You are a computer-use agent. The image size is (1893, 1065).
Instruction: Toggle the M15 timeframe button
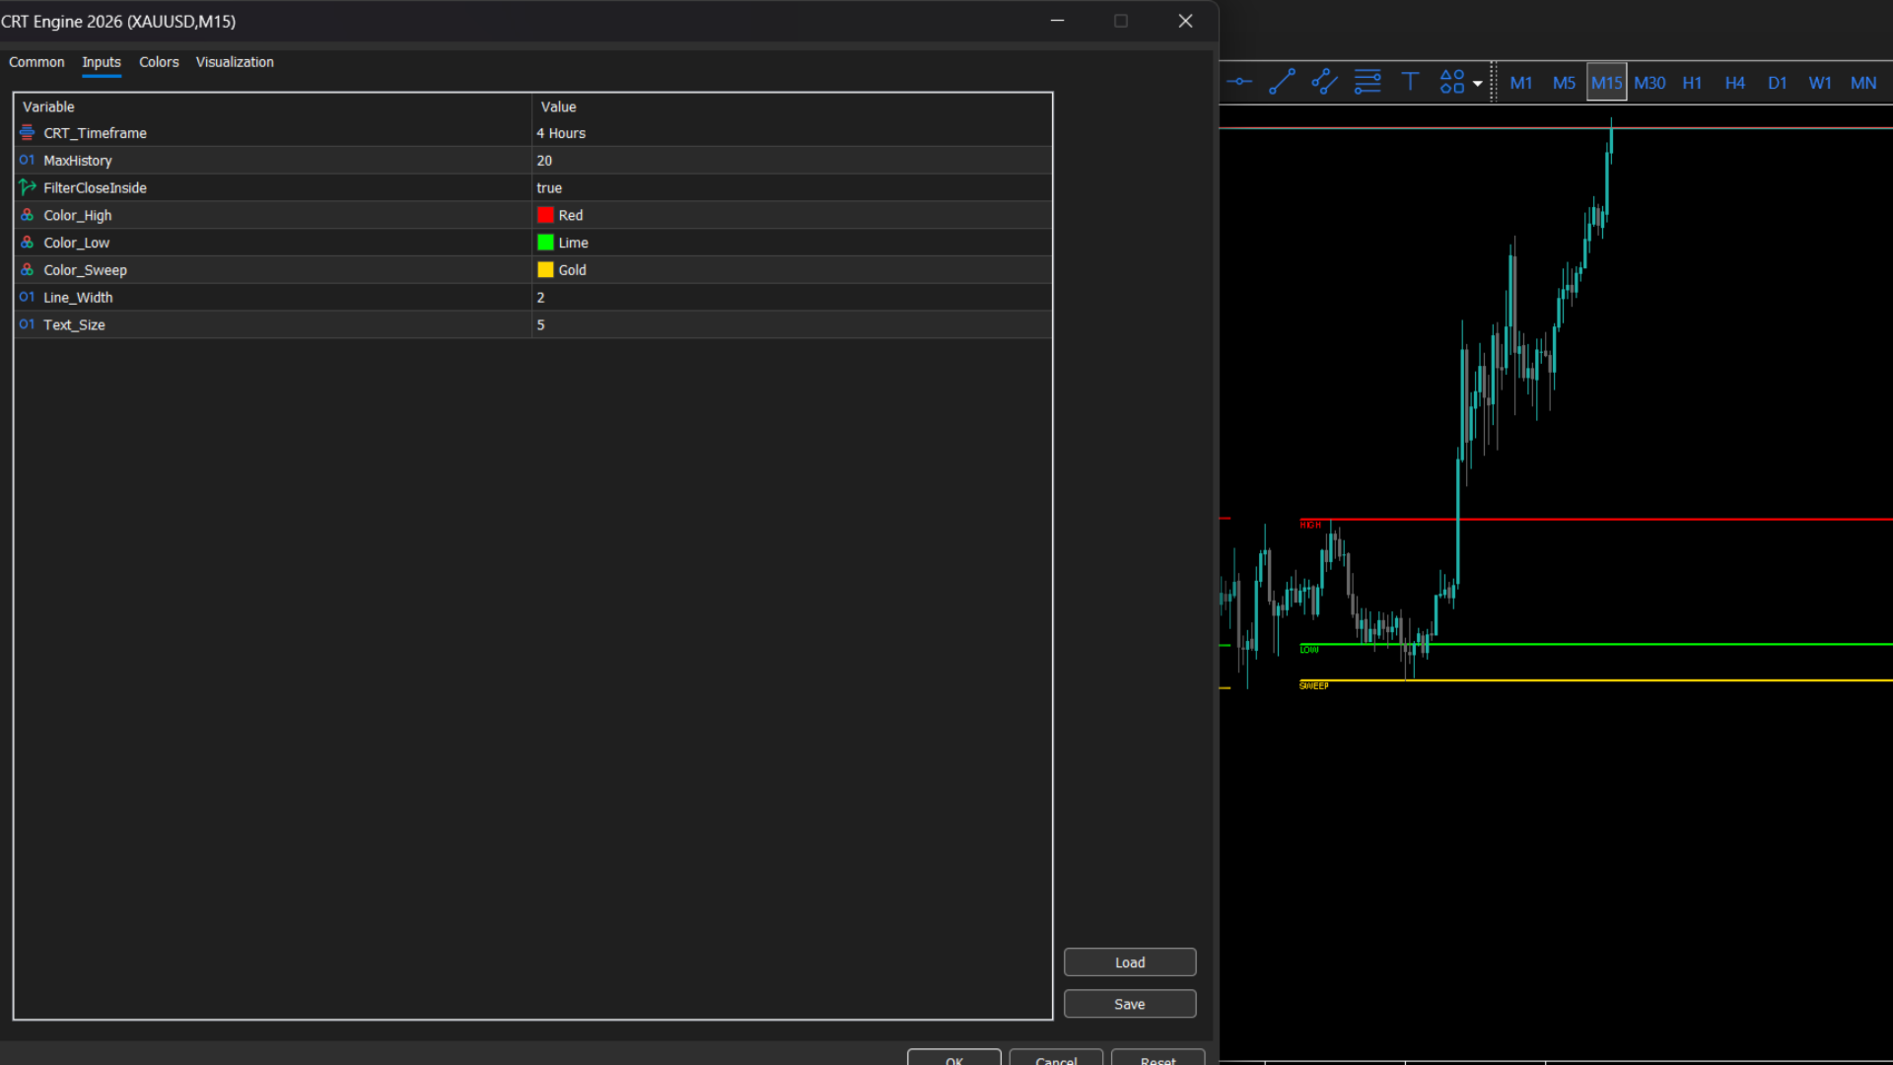tap(1606, 83)
